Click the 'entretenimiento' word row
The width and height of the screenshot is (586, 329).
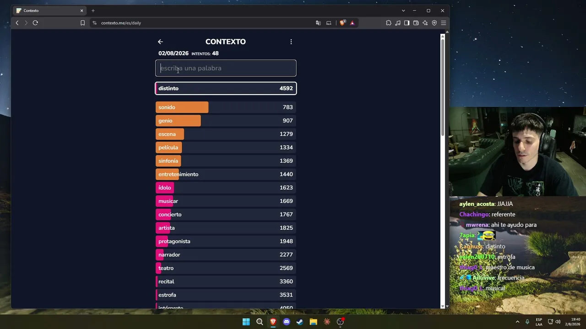(x=226, y=174)
